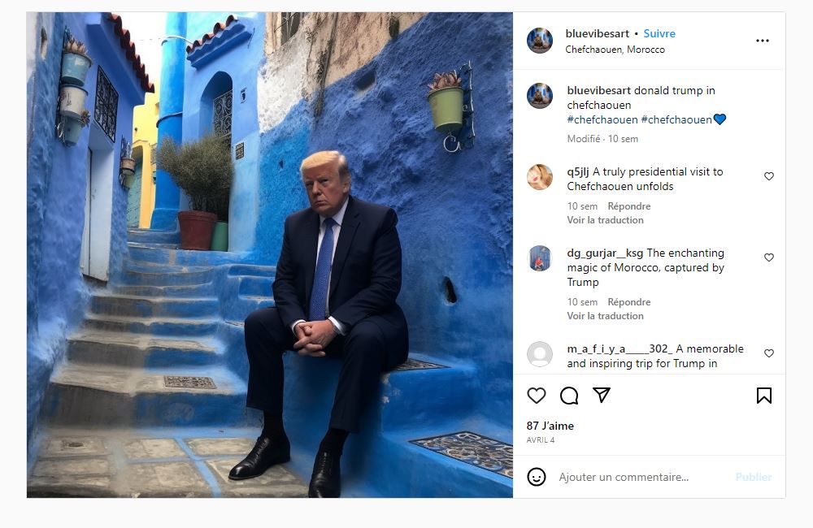
Task: Open the emoji picker smiley icon
Action: tap(536, 477)
